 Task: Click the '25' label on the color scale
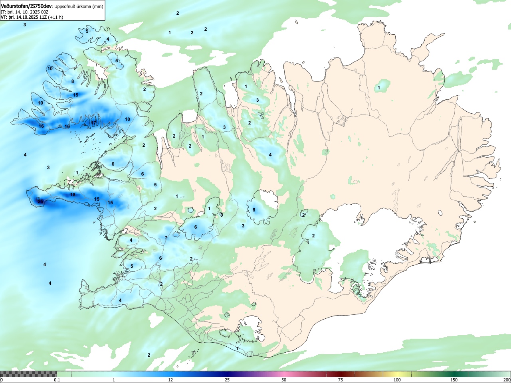[227, 380]
